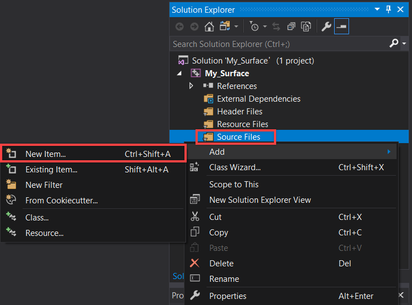Choose New Item... from the Add submenu

45,154
